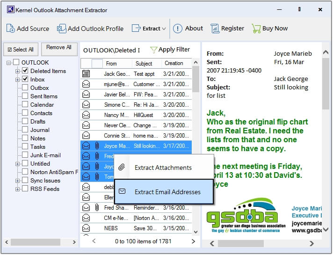Click paperclip icon on Fred Sha Reminder row
333x255 pixels.
pyautogui.click(x=97, y=208)
